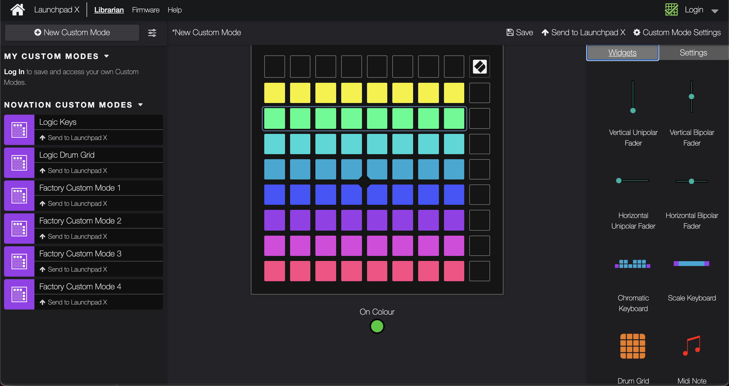Select the Horizontal Unipolar Fader widget
The width and height of the screenshot is (729, 386).
coord(633,180)
